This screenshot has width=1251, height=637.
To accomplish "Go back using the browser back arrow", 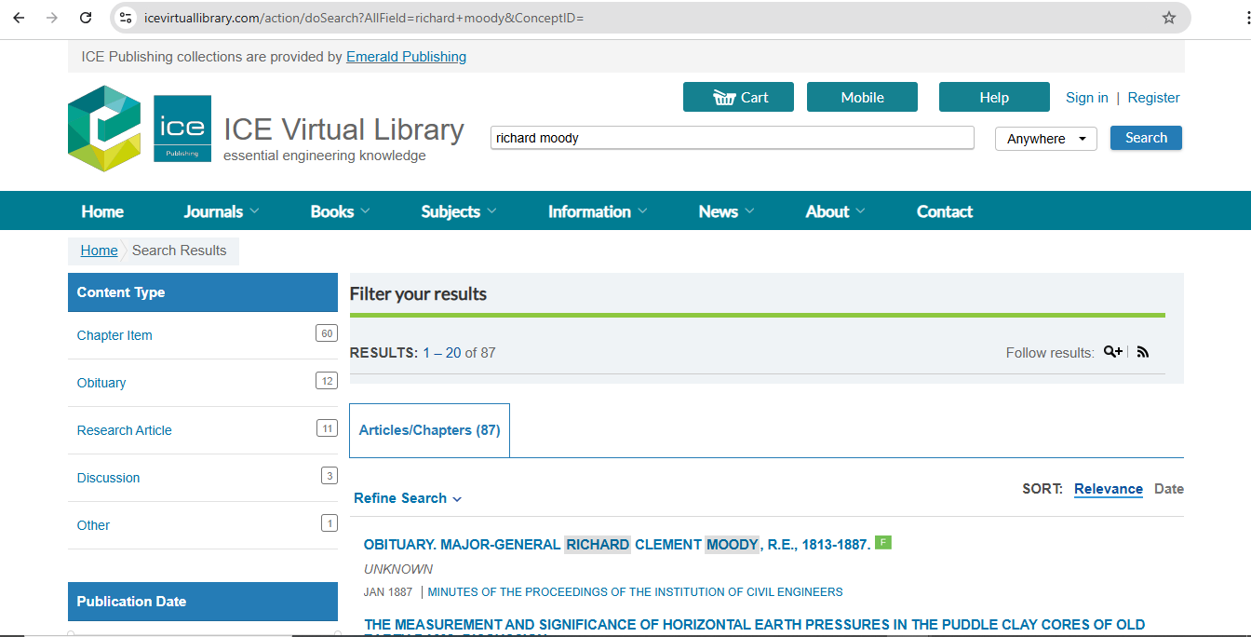I will [x=19, y=18].
